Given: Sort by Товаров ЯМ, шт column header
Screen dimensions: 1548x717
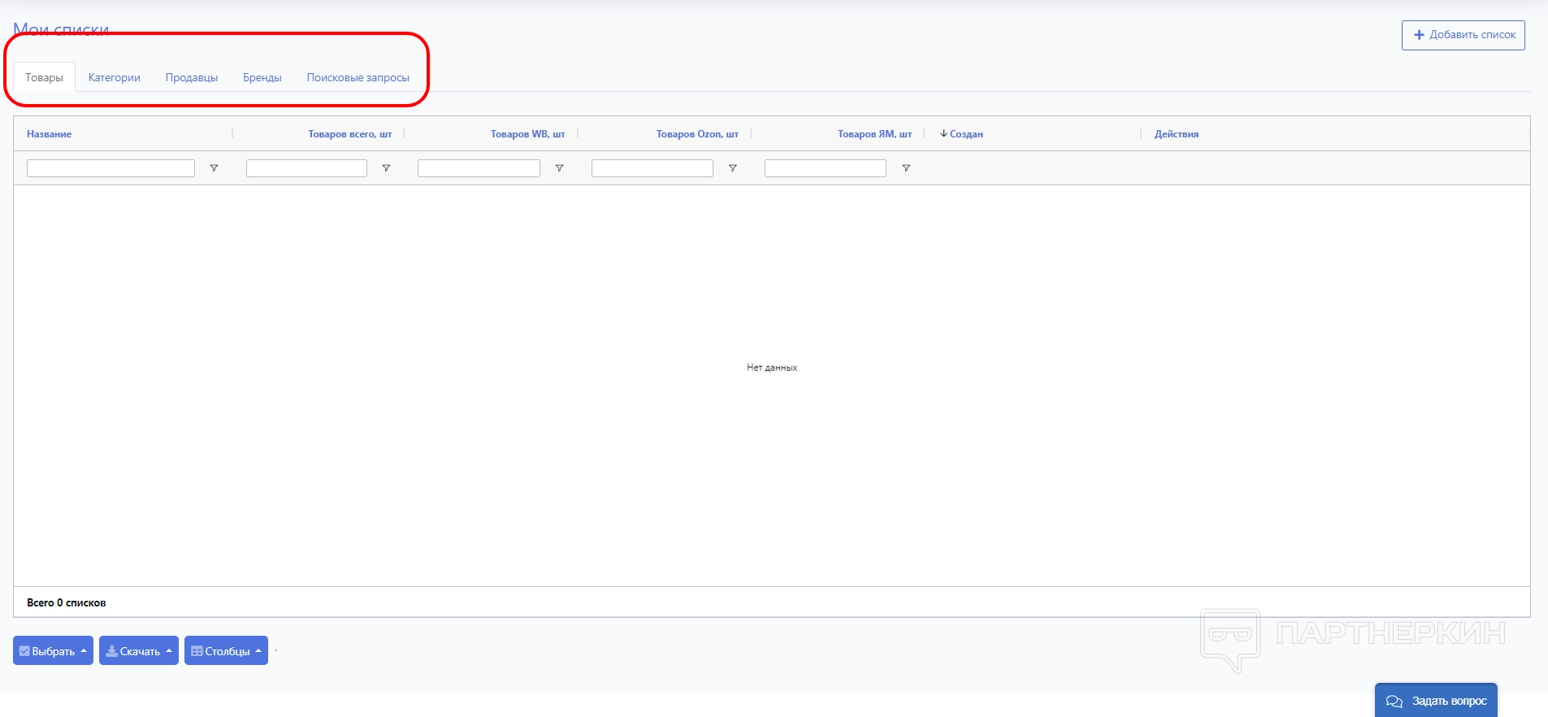Looking at the screenshot, I should (874, 134).
